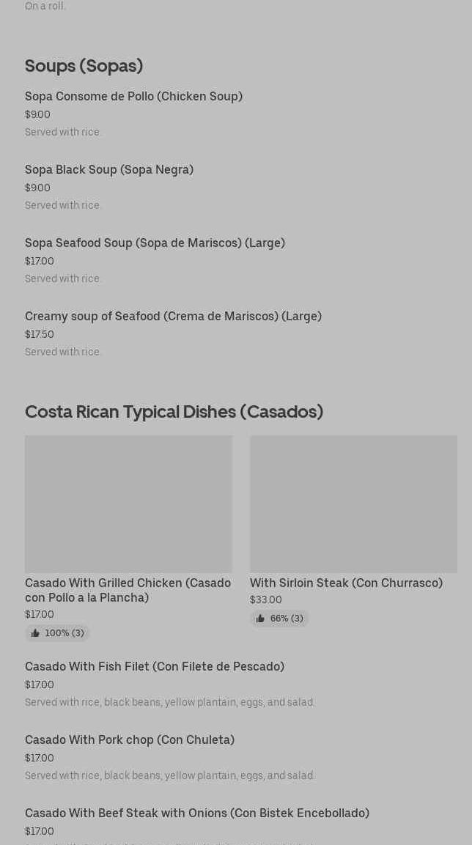472x845 pixels.
Task: Click the $17.50 Creamy soup price
Action: pos(40,335)
